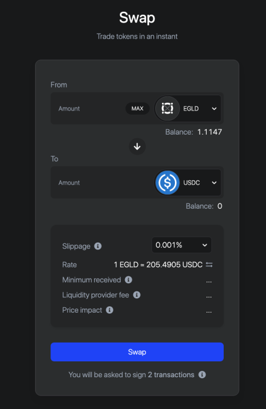This screenshot has width=266, height=409.
Task: Focus the From Amount input field
Action: coord(89,109)
